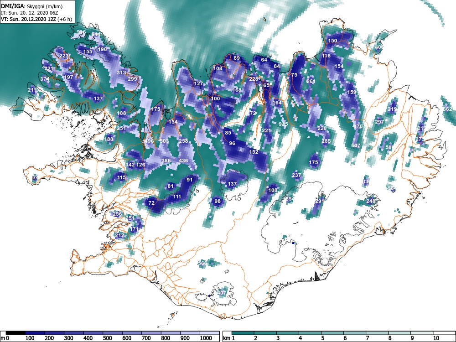456x342 pixels.
Task: Click the map value '470'
Action: pos(358,126)
